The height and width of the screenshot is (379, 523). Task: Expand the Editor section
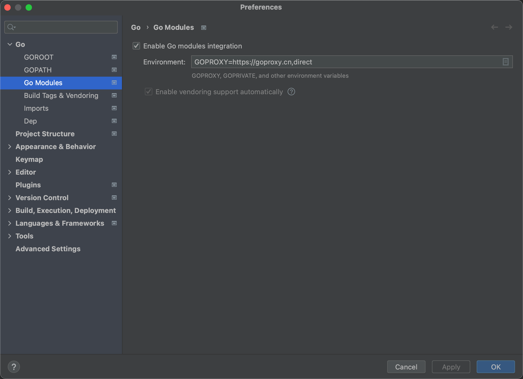click(x=10, y=172)
